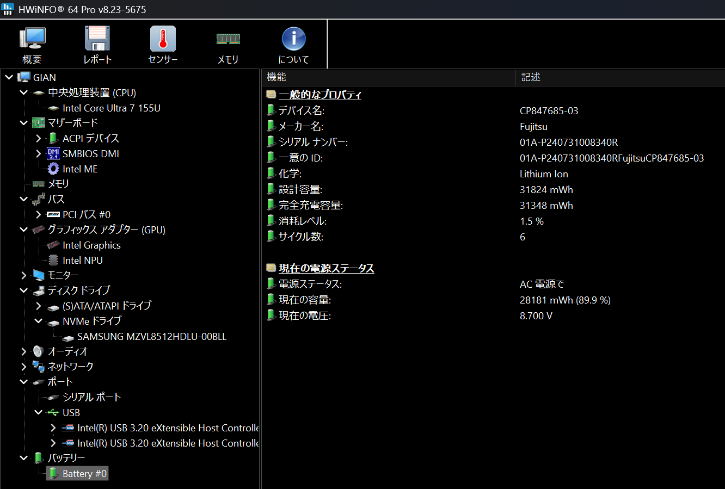Collapse the 中央処理装置 (CPU) node
The height and width of the screenshot is (489, 725).
point(24,92)
